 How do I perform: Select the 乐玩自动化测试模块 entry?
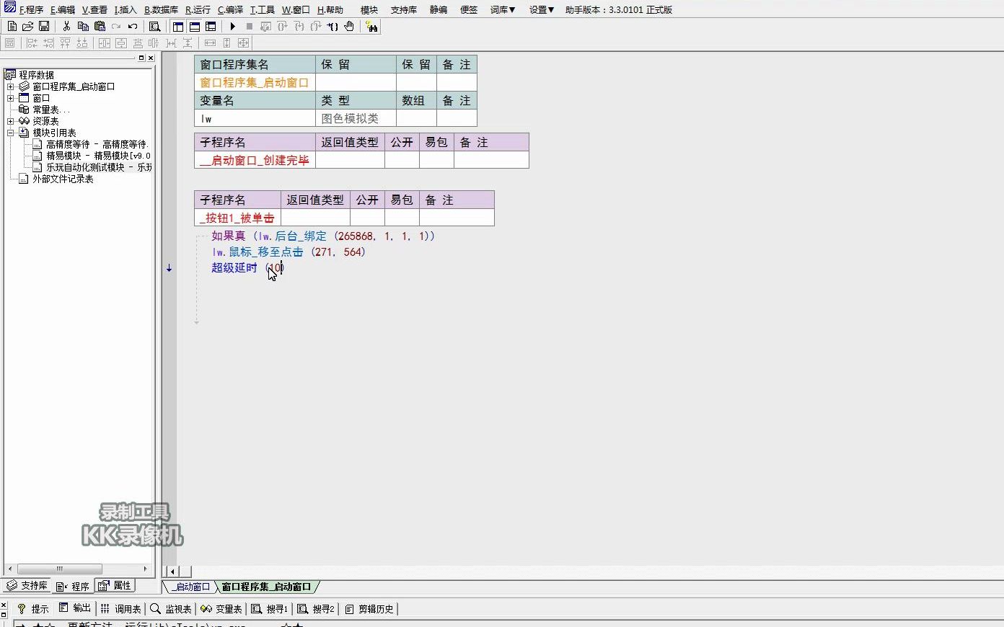point(100,167)
